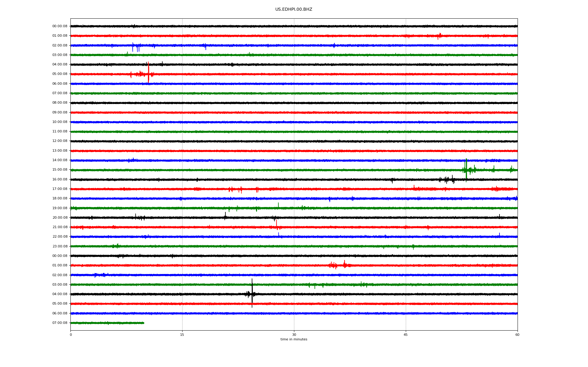
Task: Click the 12:00:08 time label
Action: click(60, 141)
